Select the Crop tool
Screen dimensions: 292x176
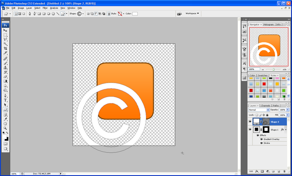click(5, 48)
